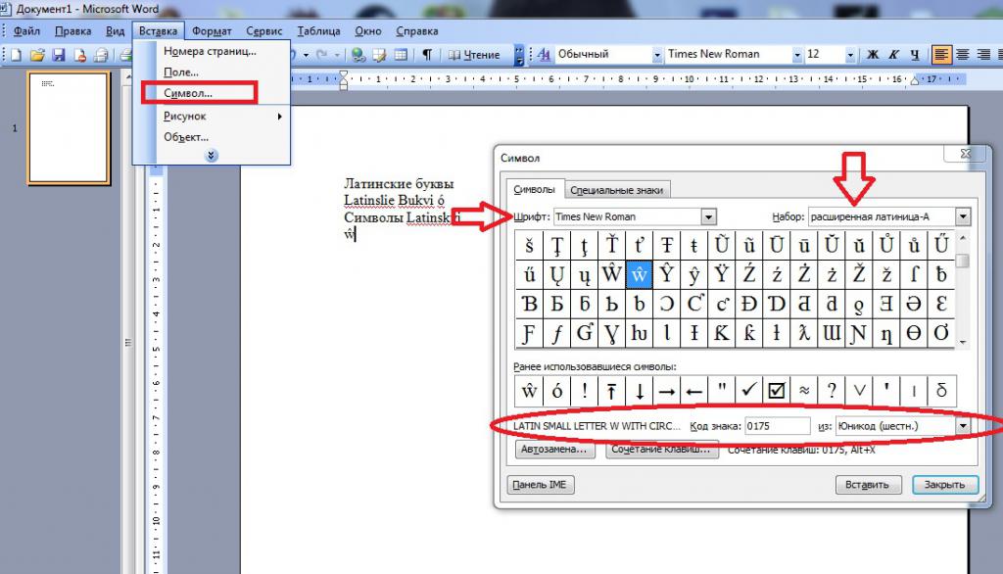Pick the boxed check ☑ recent symbol
The height and width of the screenshot is (574, 1003).
pos(776,391)
